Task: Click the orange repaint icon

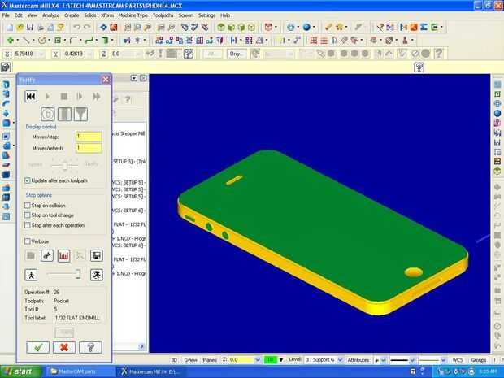Action: [114, 28]
